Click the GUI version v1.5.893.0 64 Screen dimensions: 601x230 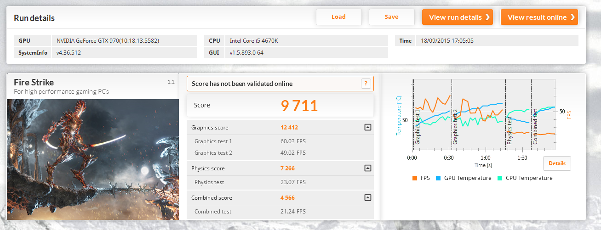click(247, 53)
